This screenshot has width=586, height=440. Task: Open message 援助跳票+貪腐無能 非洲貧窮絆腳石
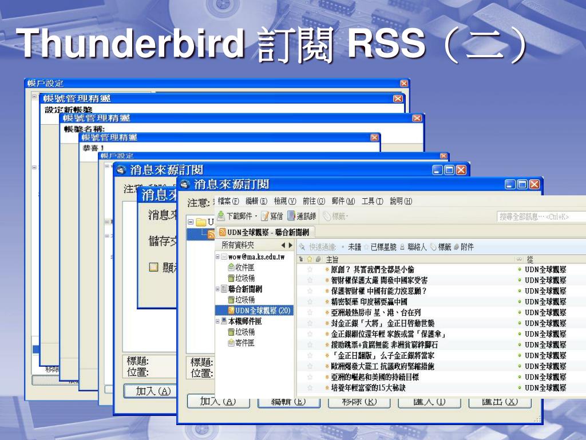pos(384,344)
